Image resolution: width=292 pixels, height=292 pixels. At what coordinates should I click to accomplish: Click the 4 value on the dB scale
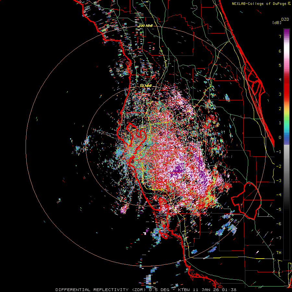[280, 80]
